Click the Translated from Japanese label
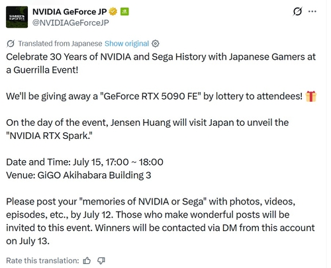Viewport: 331px width, 268px height. 60,44
